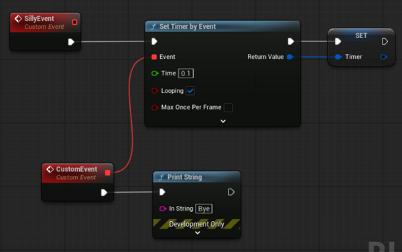Viewport: 402px width, 252px height.
Task: Click Print String exec output pin
Action: 231,192
